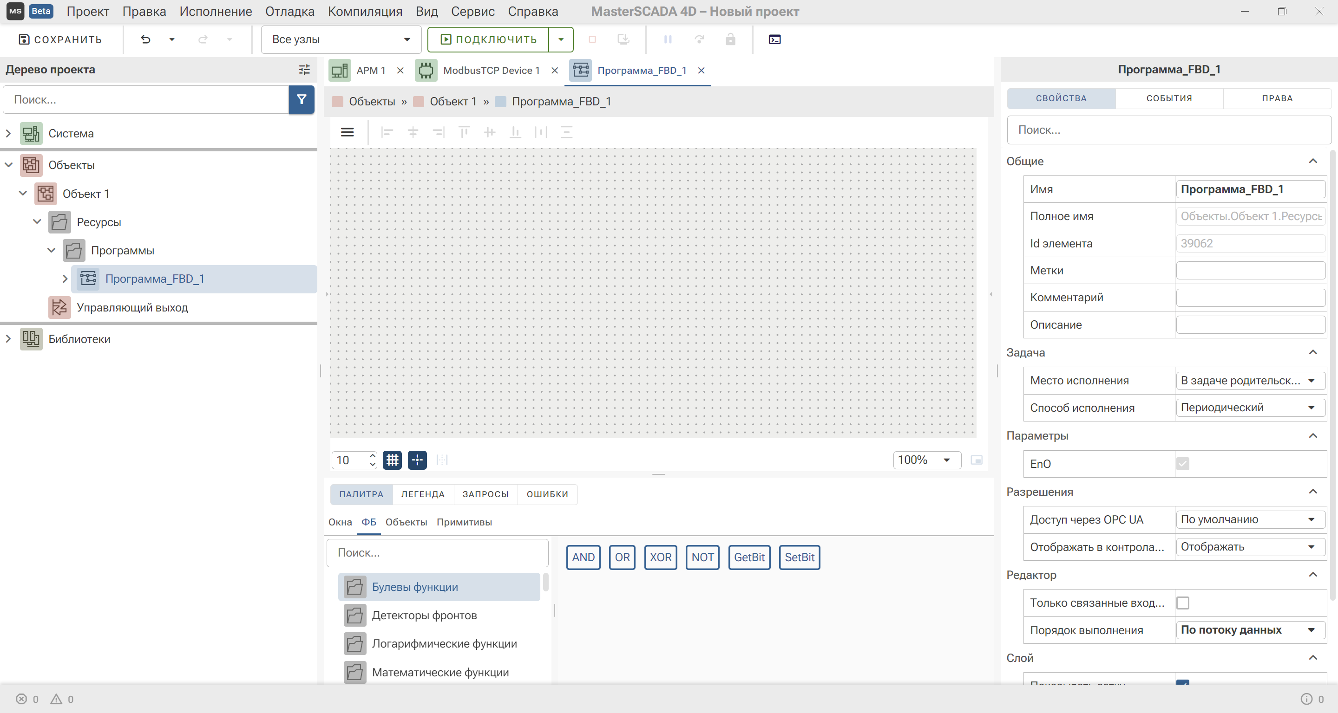
Task: Click the filter funnel icon in project tree
Action: tap(301, 100)
